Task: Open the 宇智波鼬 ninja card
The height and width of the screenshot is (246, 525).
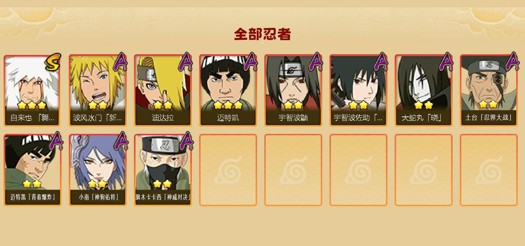Action: click(x=293, y=90)
